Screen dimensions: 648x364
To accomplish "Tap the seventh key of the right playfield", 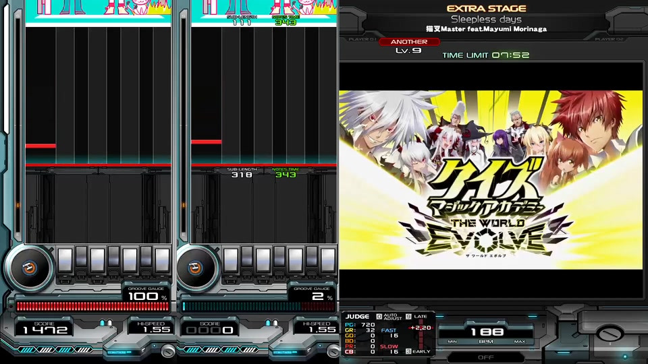I will [x=328, y=260].
